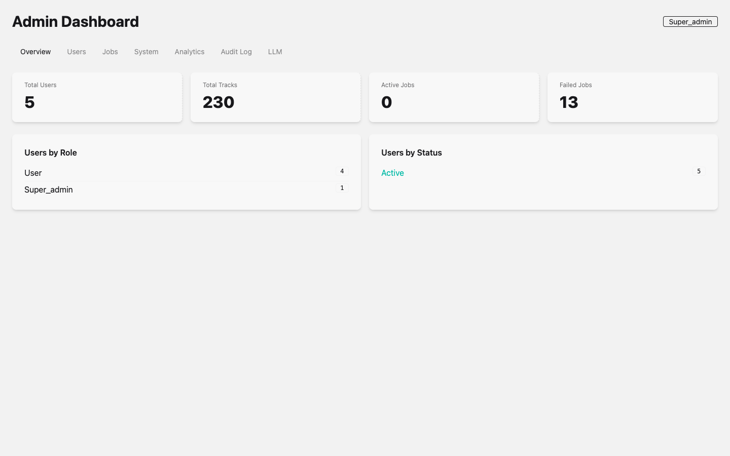730x456 pixels.
Task: Switch to the Analytics tab
Action: coord(189,52)
